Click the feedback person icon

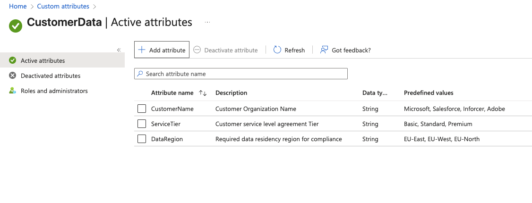pyautogui.click(x=324, y=50)
